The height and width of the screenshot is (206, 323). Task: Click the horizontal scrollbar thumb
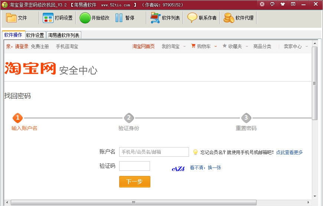pos(134,202)
